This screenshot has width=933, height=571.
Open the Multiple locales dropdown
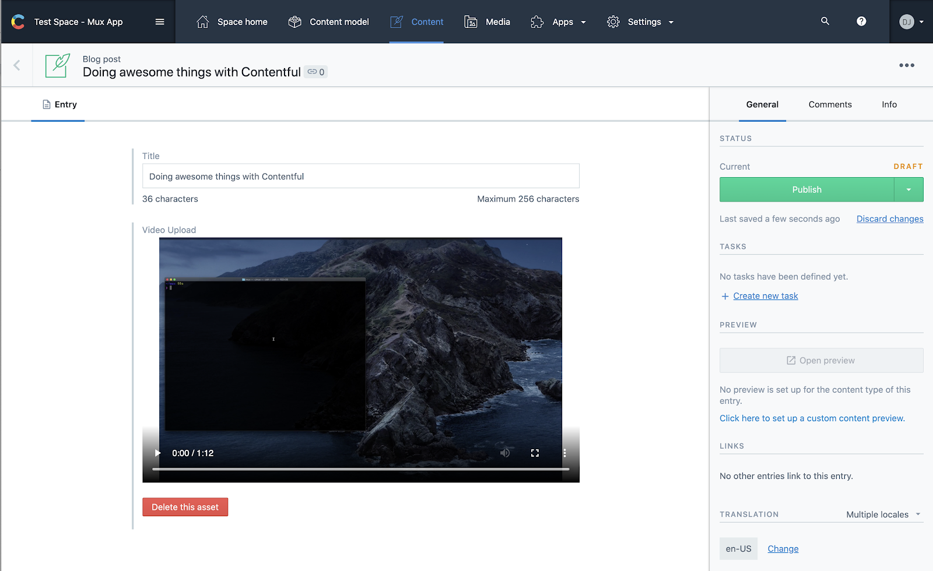883,514
